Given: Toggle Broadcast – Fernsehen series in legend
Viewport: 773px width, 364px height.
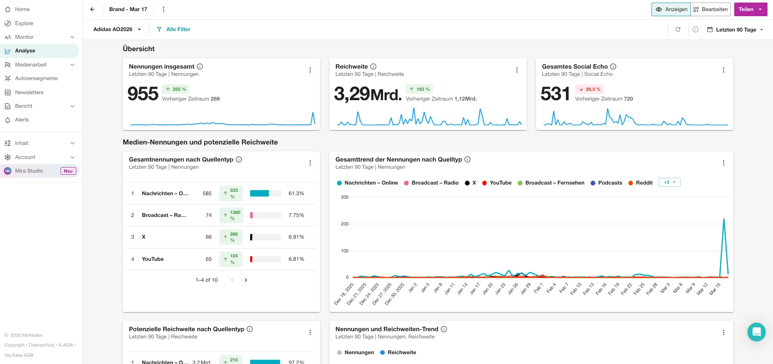Looking at the screenshot, I should tap(551, 183).
